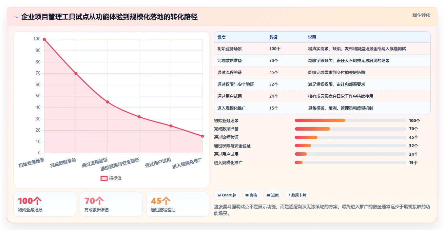Click x-axis label 通过权限与安全验证 on chart

click(x=120, y=164)
